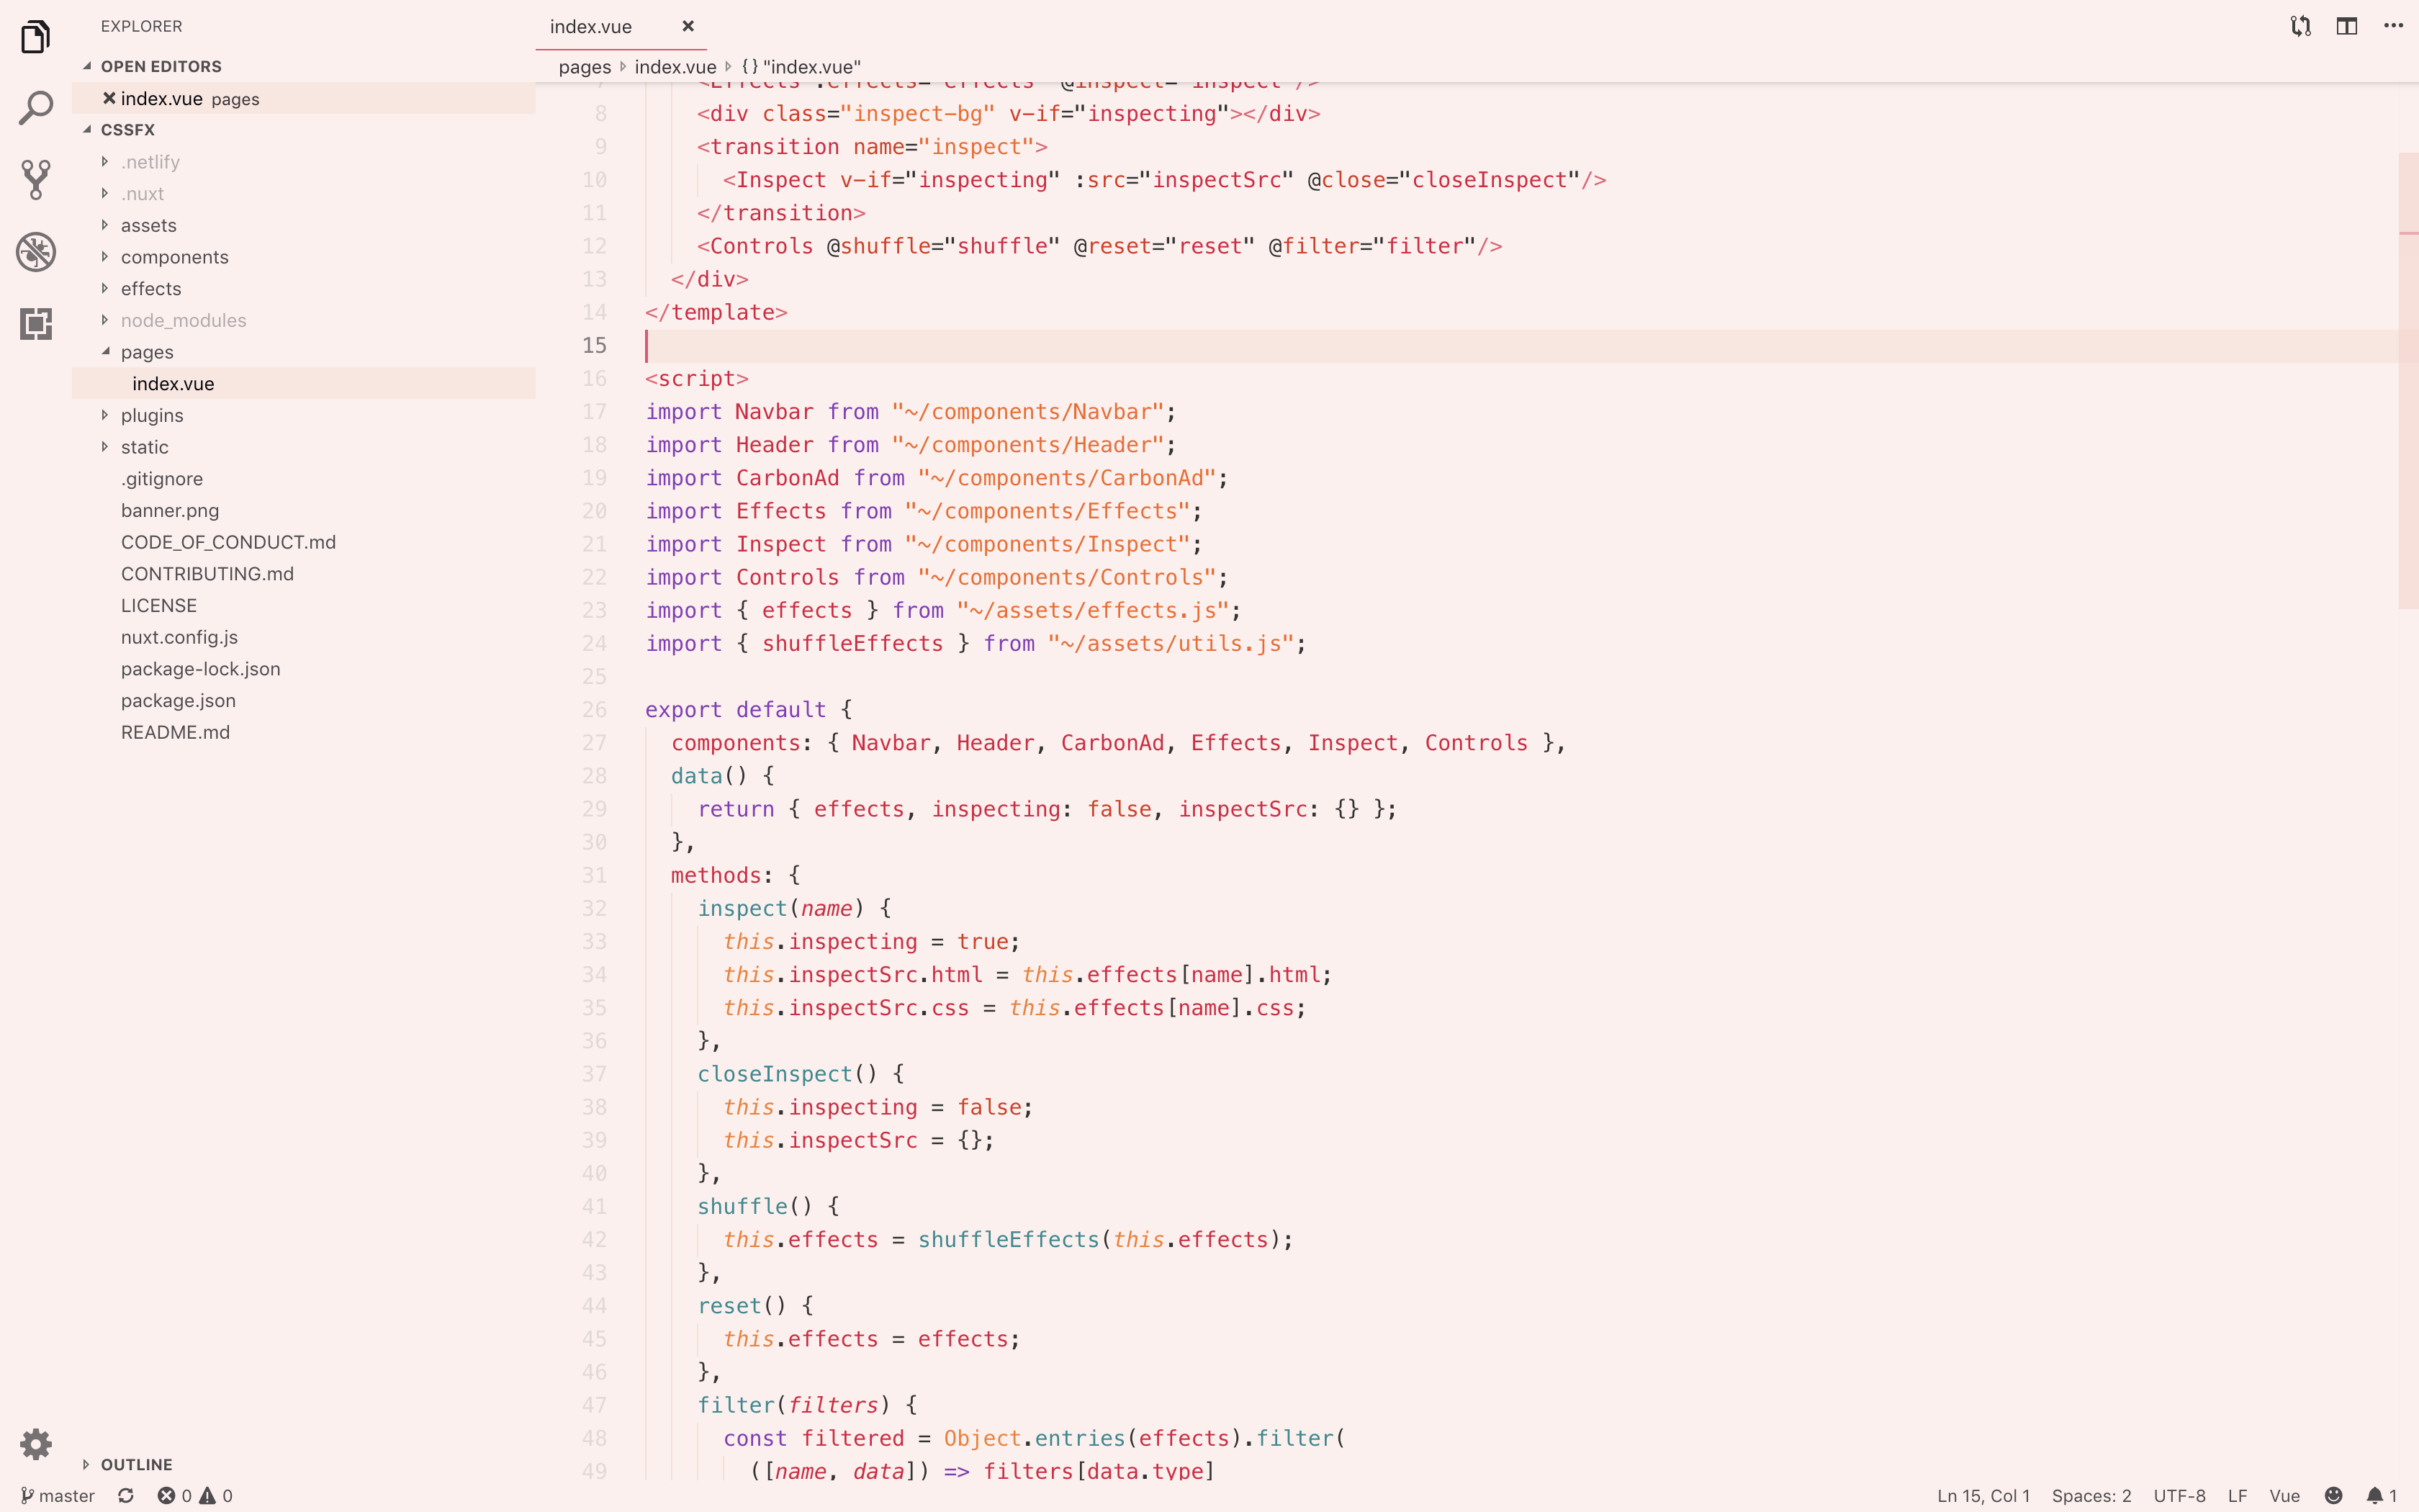Click the feedback smiley icon
Image resolution: width=2419 pixels, height=1512 pixels.
point(2333,1495)
